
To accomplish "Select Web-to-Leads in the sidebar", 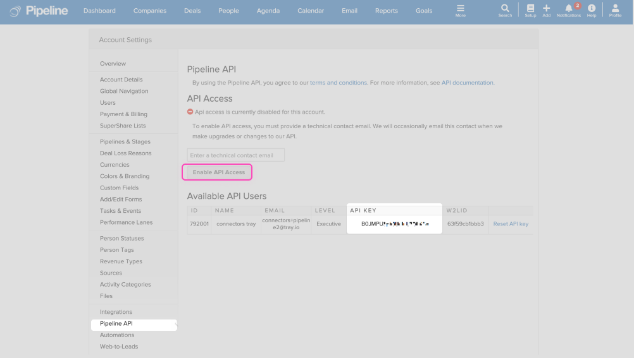I will pyautogui.click(x=119, y=347).
